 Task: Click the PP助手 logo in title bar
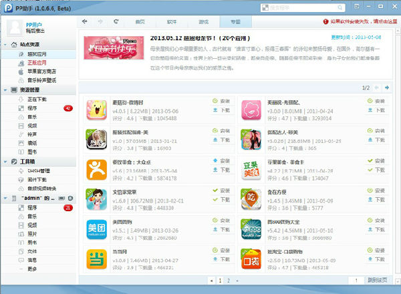8,8
